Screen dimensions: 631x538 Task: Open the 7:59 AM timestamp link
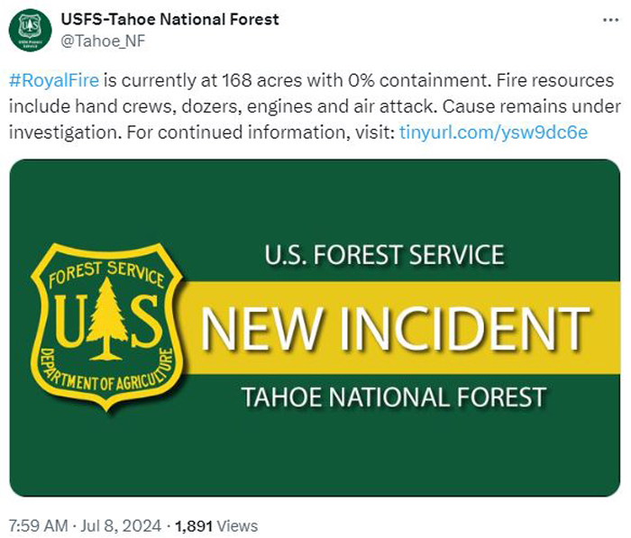38,526
